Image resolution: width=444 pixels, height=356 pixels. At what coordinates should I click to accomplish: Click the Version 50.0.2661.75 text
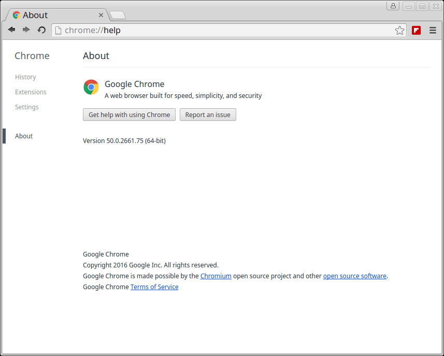point(124,141)
